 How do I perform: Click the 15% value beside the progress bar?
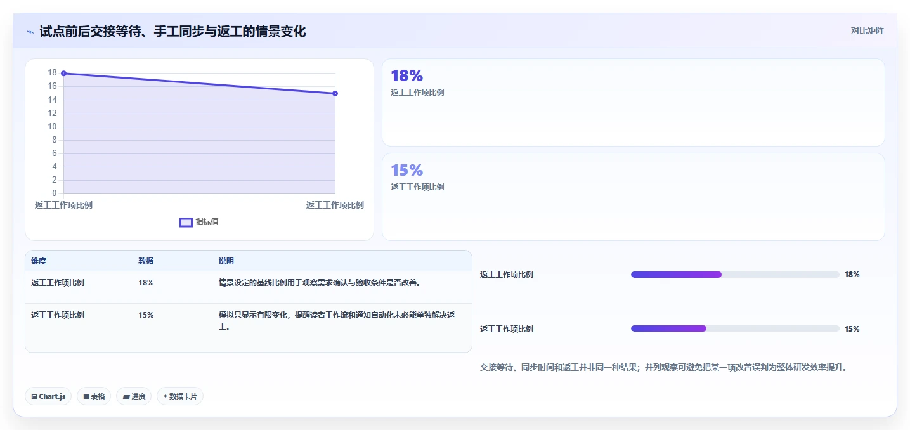pyautogui.click(x=852, y=329)
